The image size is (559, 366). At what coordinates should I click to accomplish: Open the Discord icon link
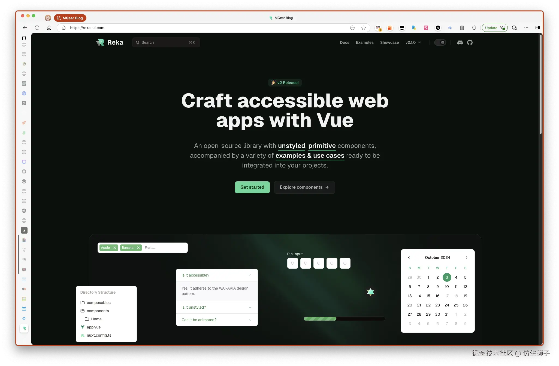point(460,42)
